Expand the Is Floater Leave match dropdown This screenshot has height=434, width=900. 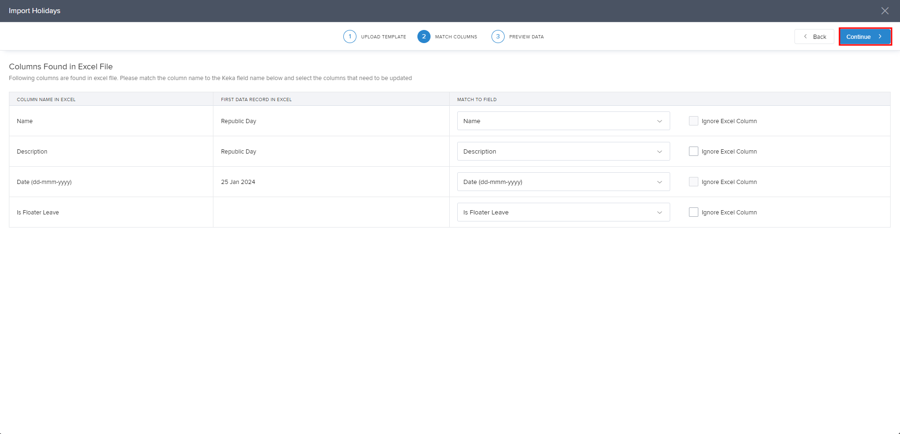tap(563, 212)
